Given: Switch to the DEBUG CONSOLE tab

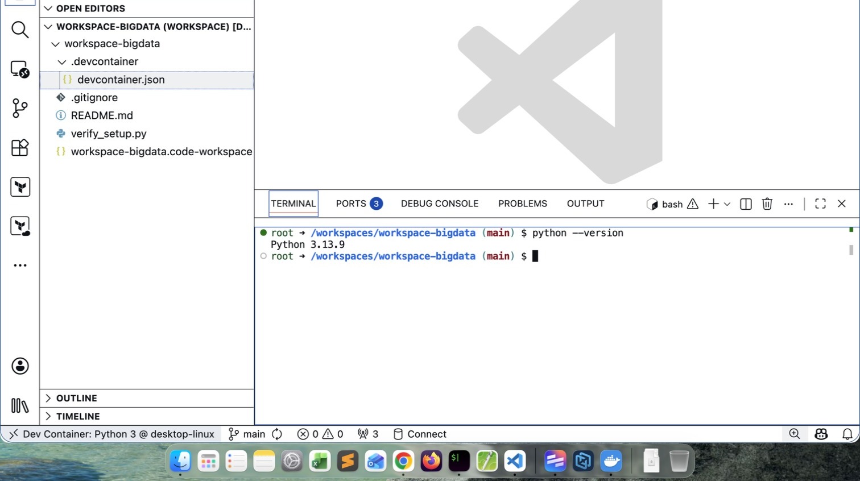Looking at the screenshot, I should (440, 204).
